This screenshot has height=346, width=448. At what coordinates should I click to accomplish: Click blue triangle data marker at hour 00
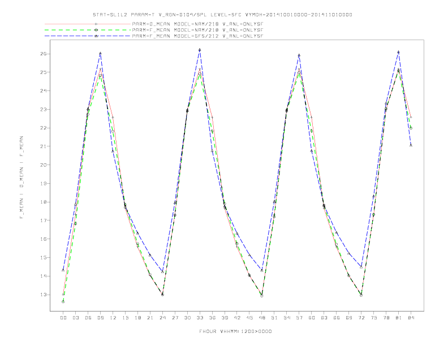coord(63,270)
